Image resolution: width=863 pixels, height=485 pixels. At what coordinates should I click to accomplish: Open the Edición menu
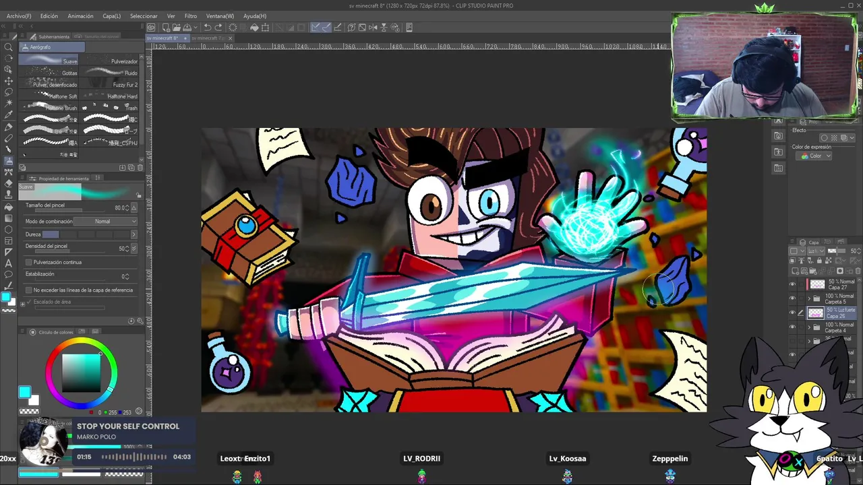click(49, 15)
